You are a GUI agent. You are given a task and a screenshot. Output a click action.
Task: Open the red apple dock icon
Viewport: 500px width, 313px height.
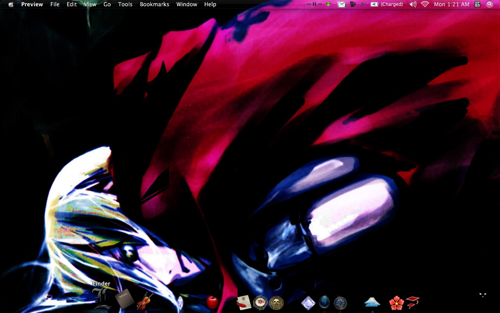click(x=212, y=302)
